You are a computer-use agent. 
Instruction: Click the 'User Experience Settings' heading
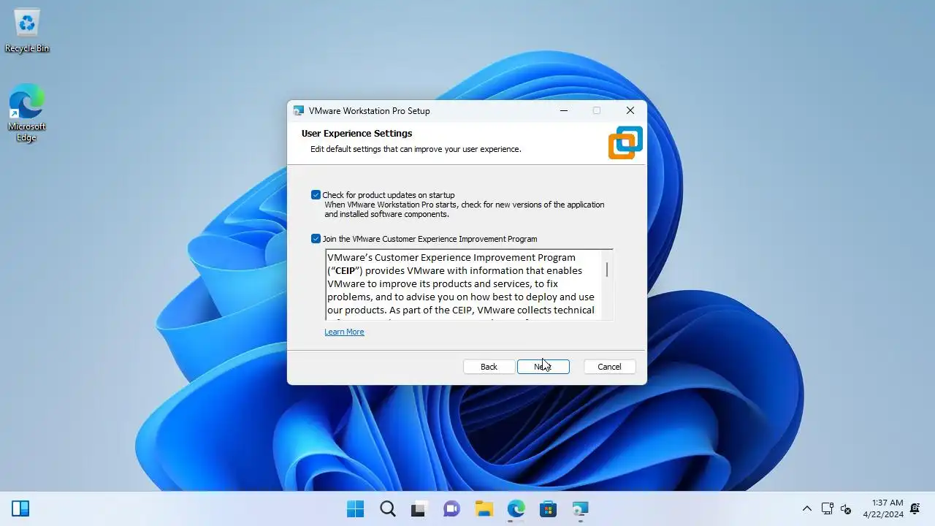pos(356,134)
